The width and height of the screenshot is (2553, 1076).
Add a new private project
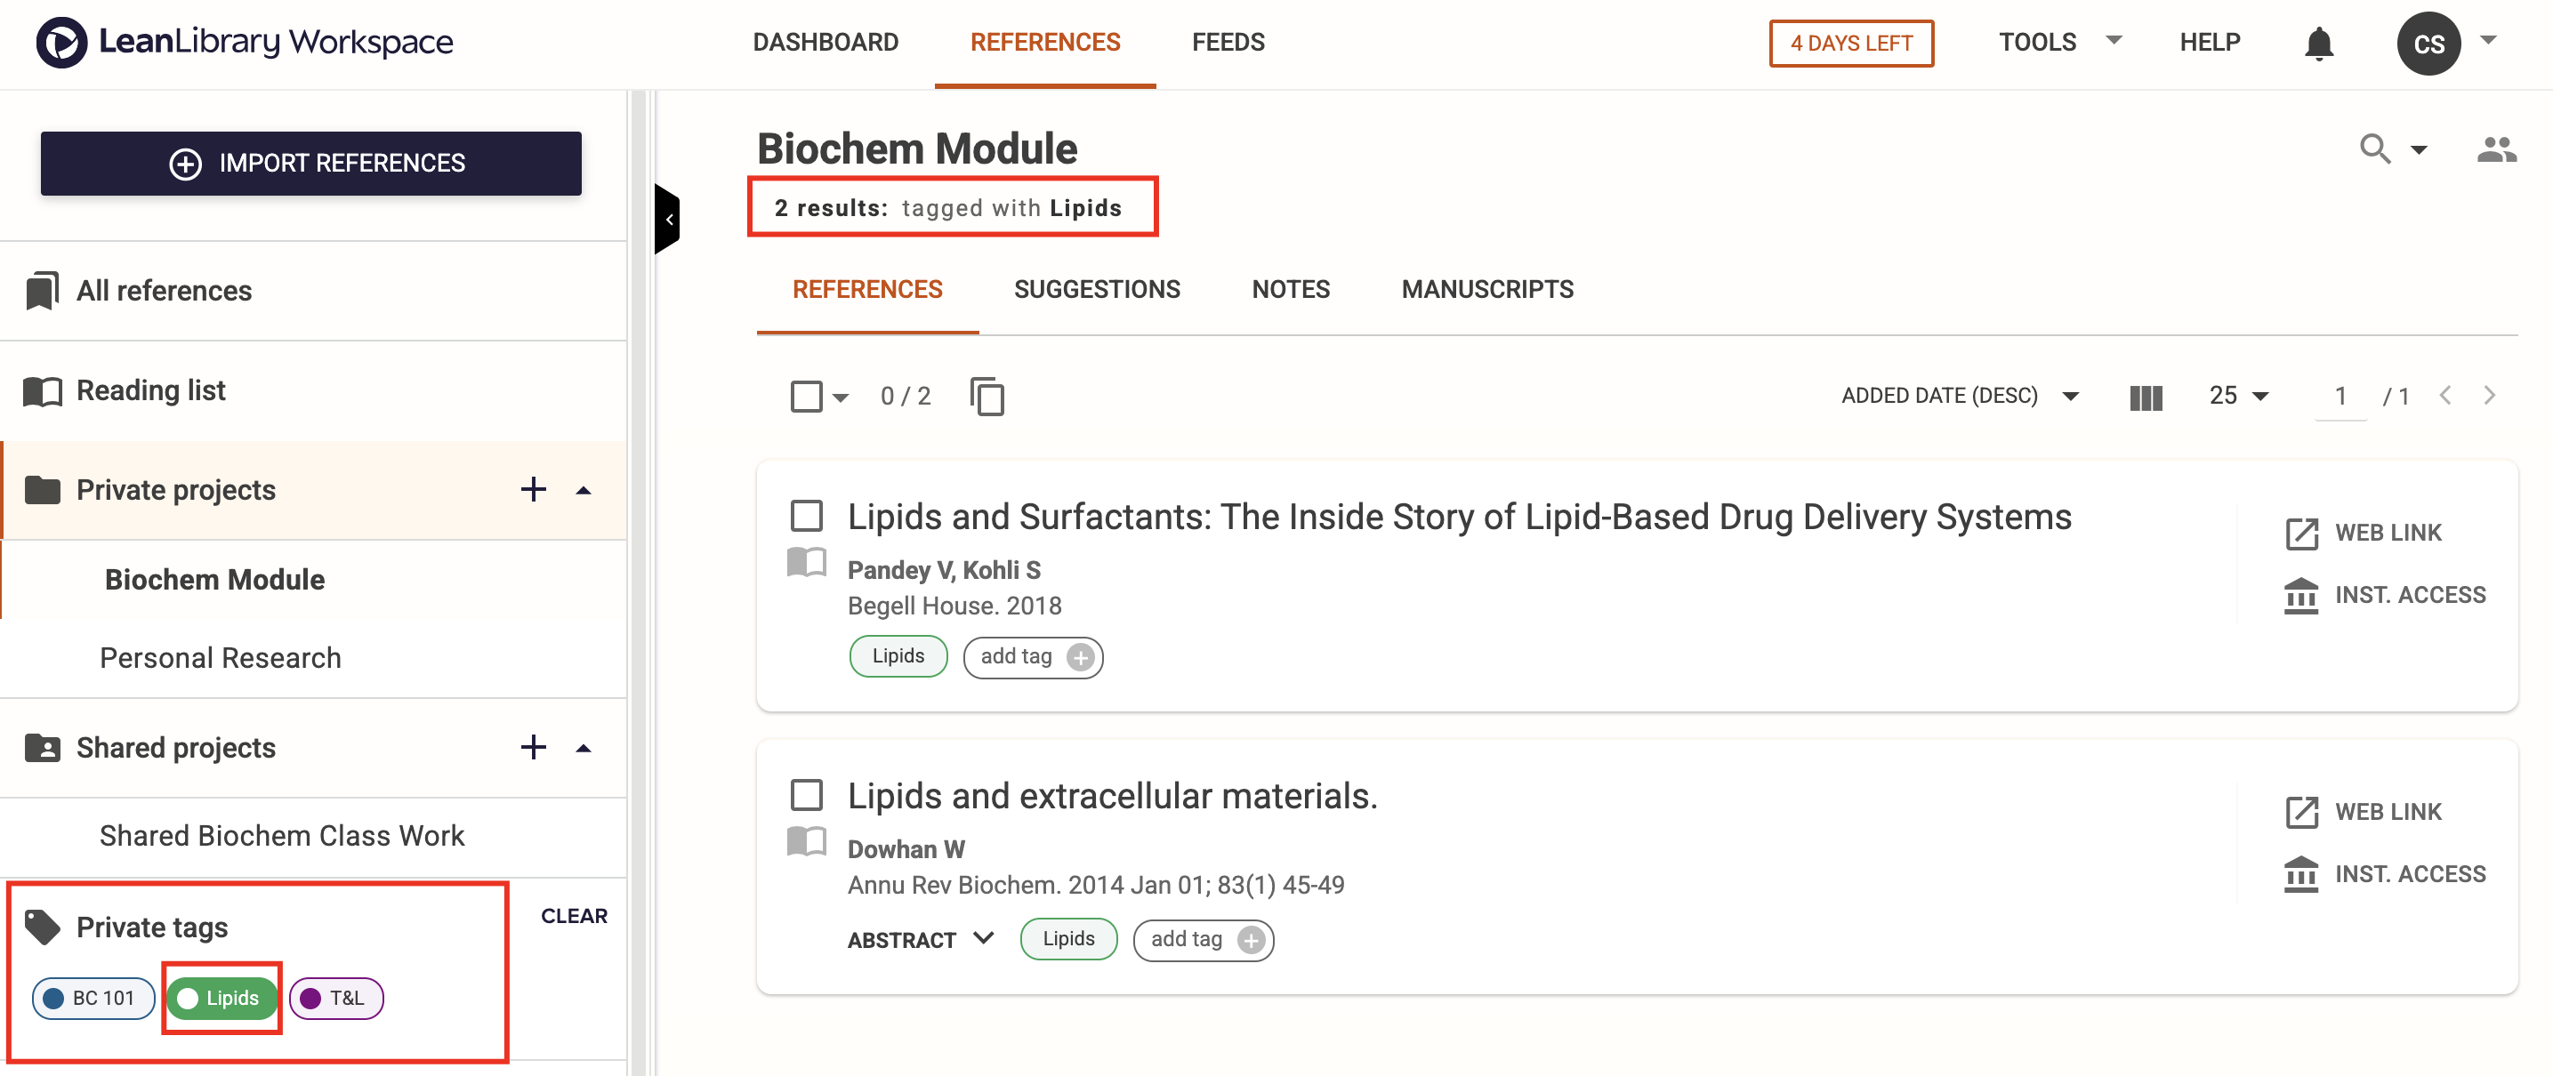pos(533,489)
